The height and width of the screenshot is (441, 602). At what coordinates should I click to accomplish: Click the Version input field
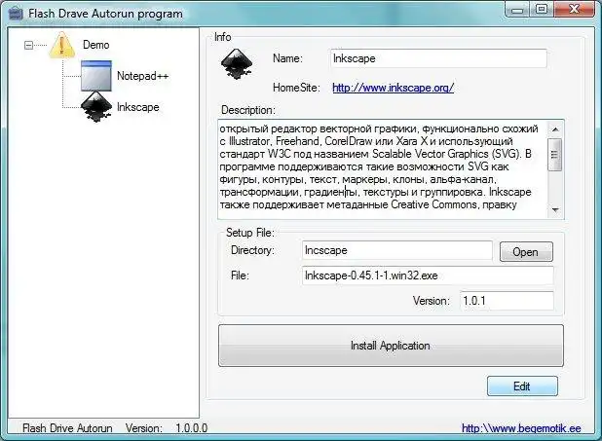(x=507, y=301)
